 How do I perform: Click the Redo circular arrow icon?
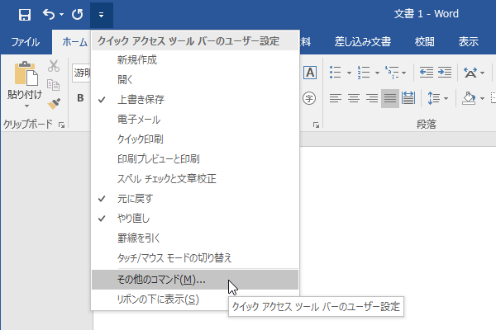tap(78, 15)
